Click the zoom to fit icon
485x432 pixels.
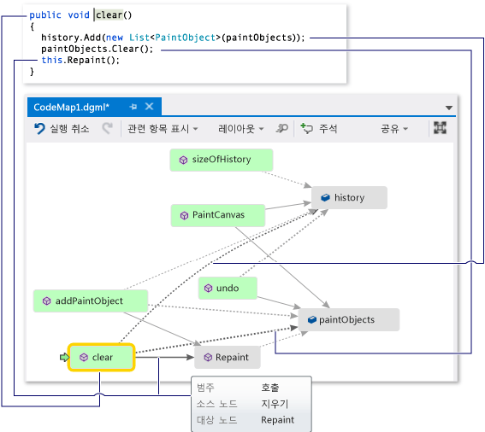[x=440, y=127]
